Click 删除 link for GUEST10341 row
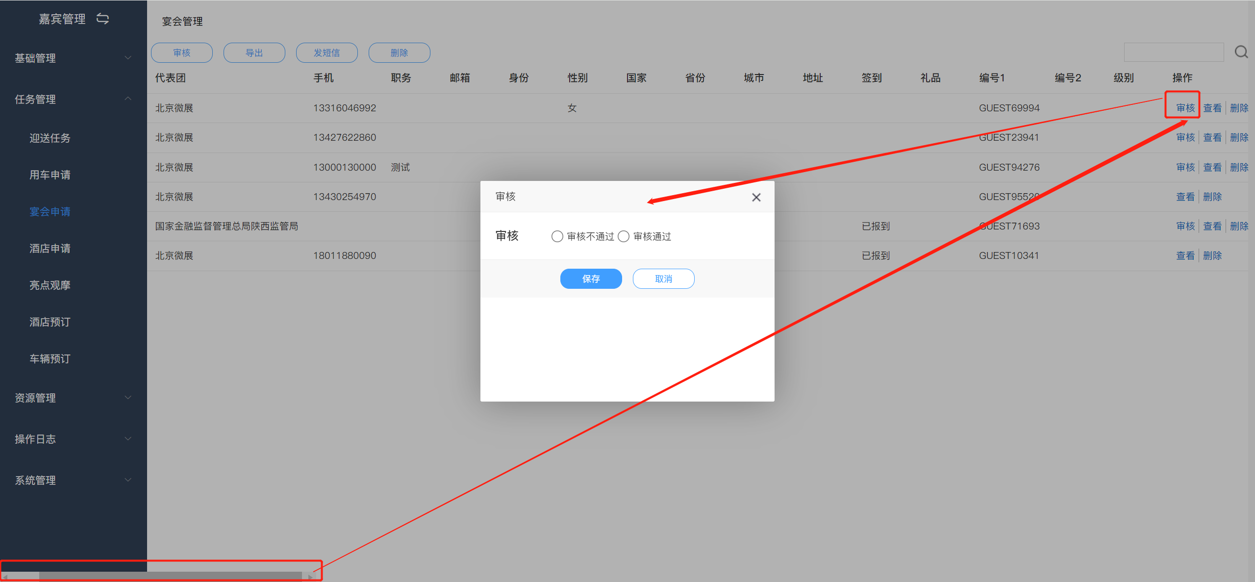Image resolution: width=1255 pixels, height=582 pixels. 1212,255
